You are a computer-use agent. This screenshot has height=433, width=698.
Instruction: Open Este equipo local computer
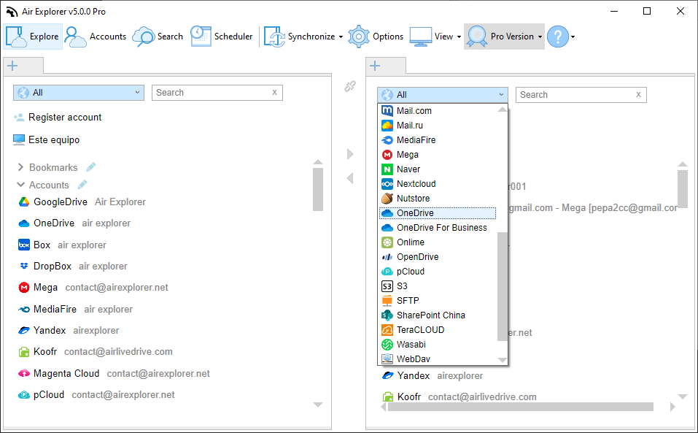47,140
